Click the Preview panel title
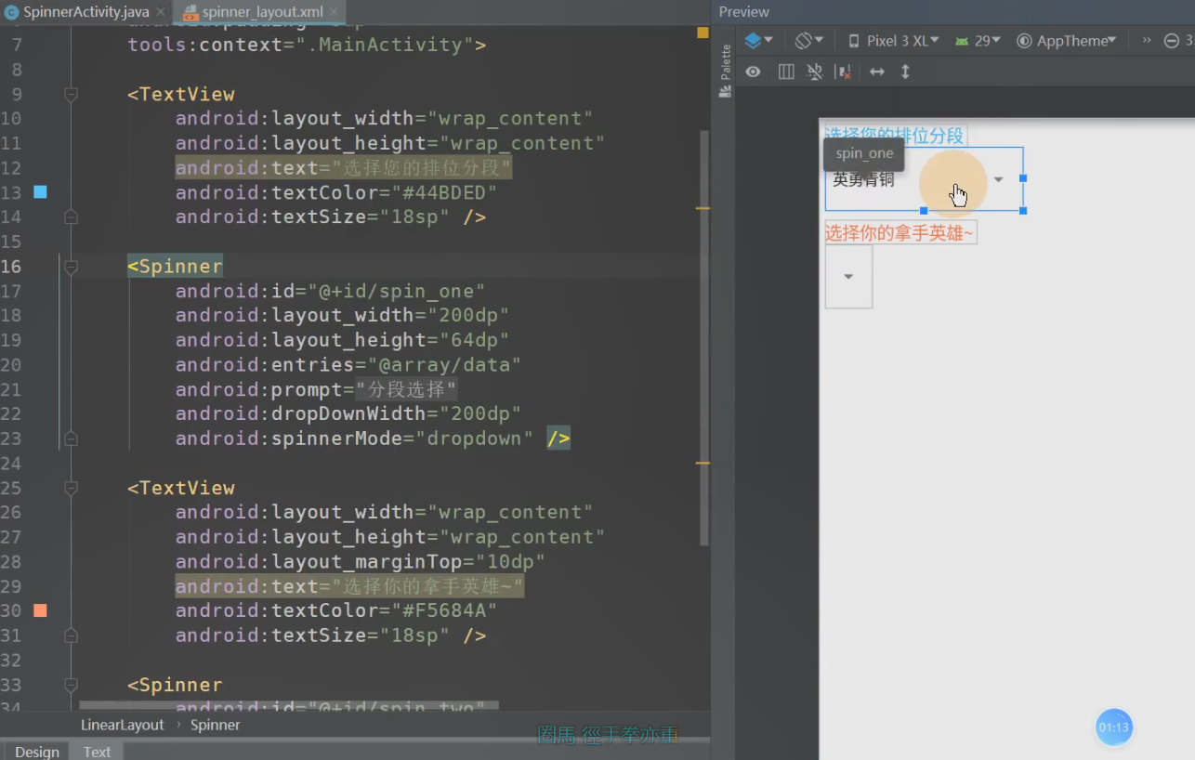1195x760 pixels. 743,12
